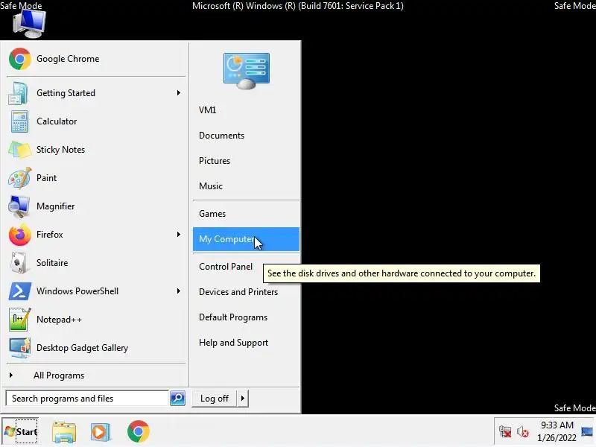This screenshot has height=447, width=596.
Task: Open the Magnifier icon
Action: tap(19, 206)
